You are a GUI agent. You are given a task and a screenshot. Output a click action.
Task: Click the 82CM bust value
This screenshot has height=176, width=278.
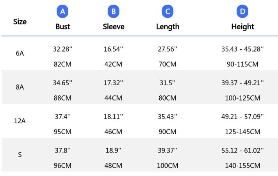click(x=62, y=64)
